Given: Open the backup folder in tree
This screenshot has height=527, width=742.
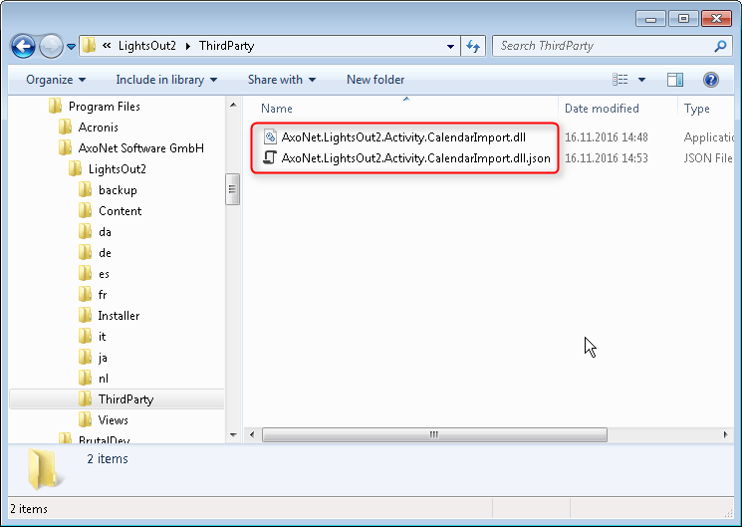Looking at the screenshot, I should pyautogui.click(x=118, y=190).
